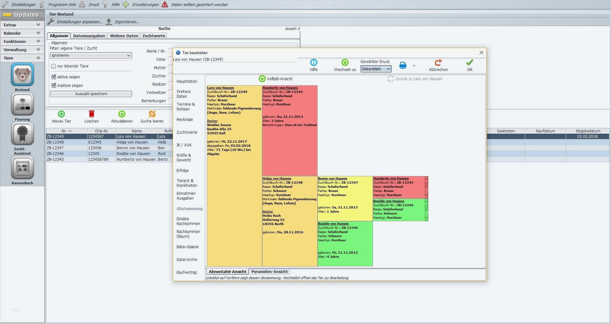Uncheck the inaktive zeigen checkbox
Viewport: 611px width, 324px height.
click(x=53, y=85)
